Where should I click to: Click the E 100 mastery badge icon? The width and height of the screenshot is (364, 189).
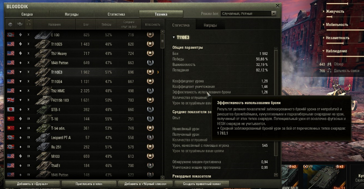click(x=150, y=35)
